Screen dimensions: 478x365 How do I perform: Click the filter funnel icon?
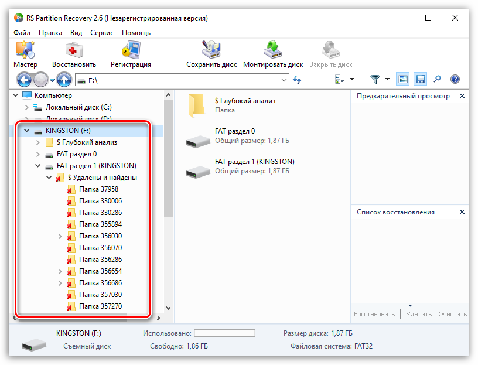tap(375, 79)
